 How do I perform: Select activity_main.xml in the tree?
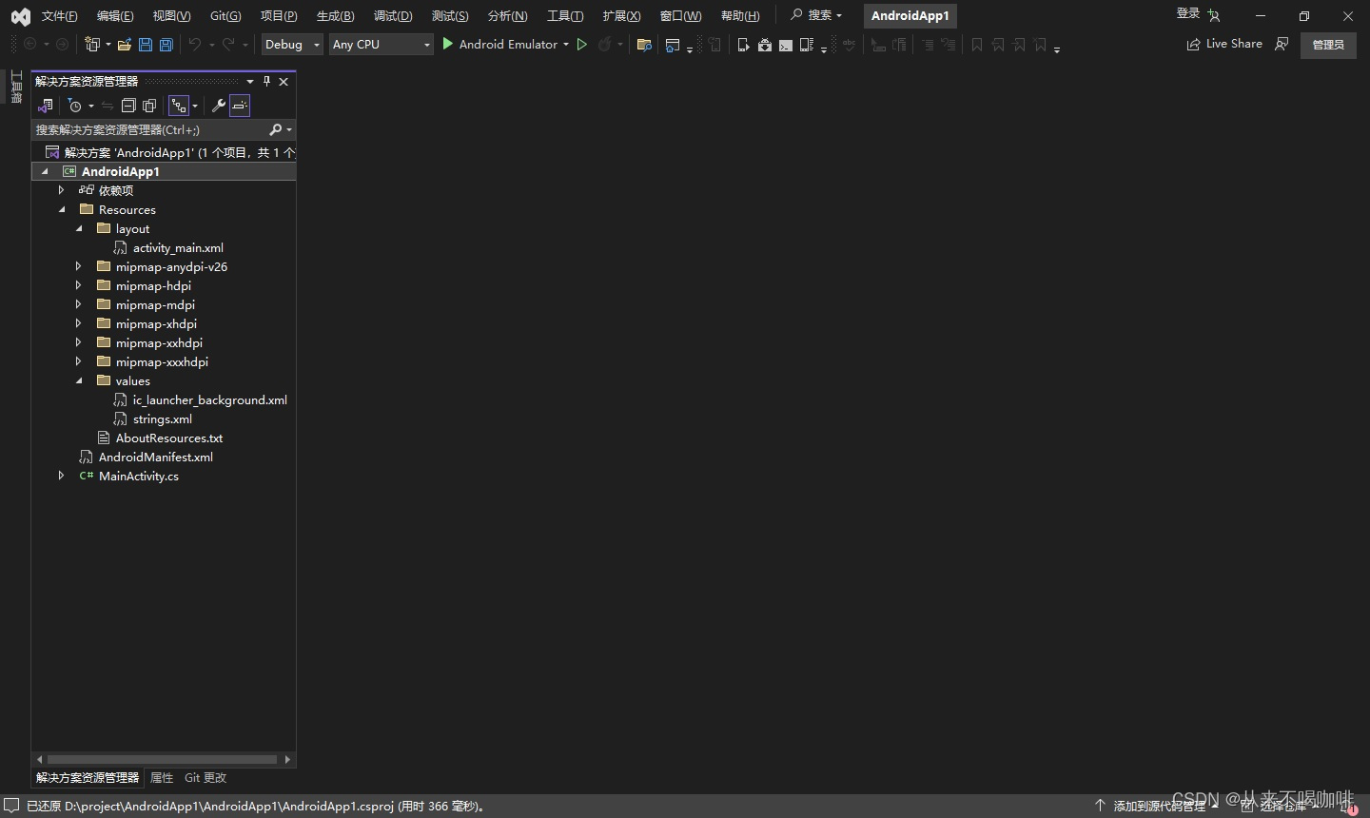(178, 247)
